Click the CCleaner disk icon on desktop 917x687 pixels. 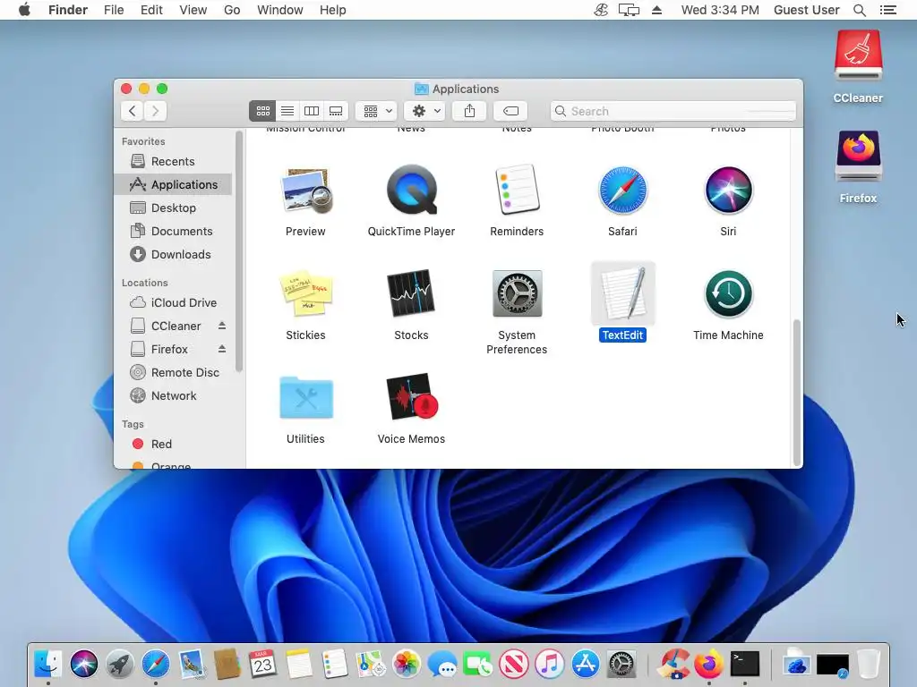click(x=858, y=55)
